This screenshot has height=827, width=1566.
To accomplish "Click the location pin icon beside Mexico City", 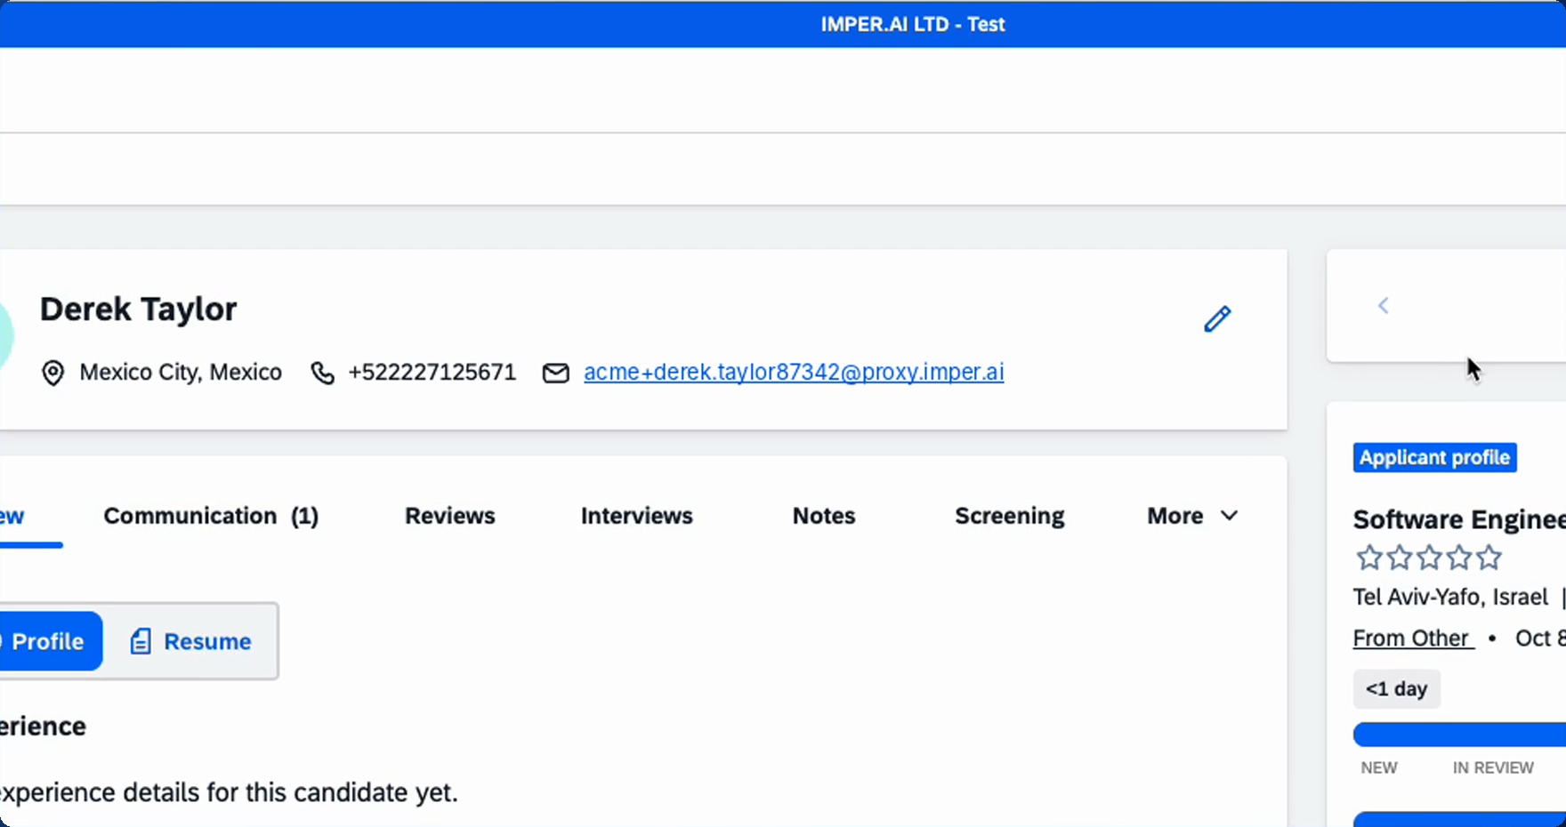I will point(53,373).
